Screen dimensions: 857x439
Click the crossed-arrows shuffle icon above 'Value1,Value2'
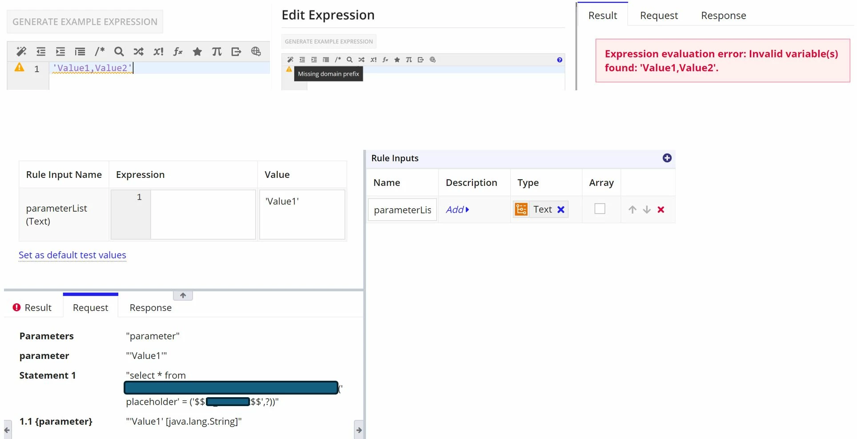(138, 52)
